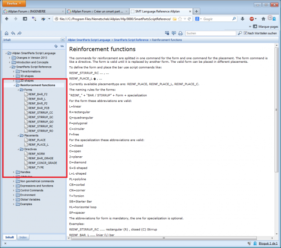Expand the Changes in Version 2013 folder

10,58
